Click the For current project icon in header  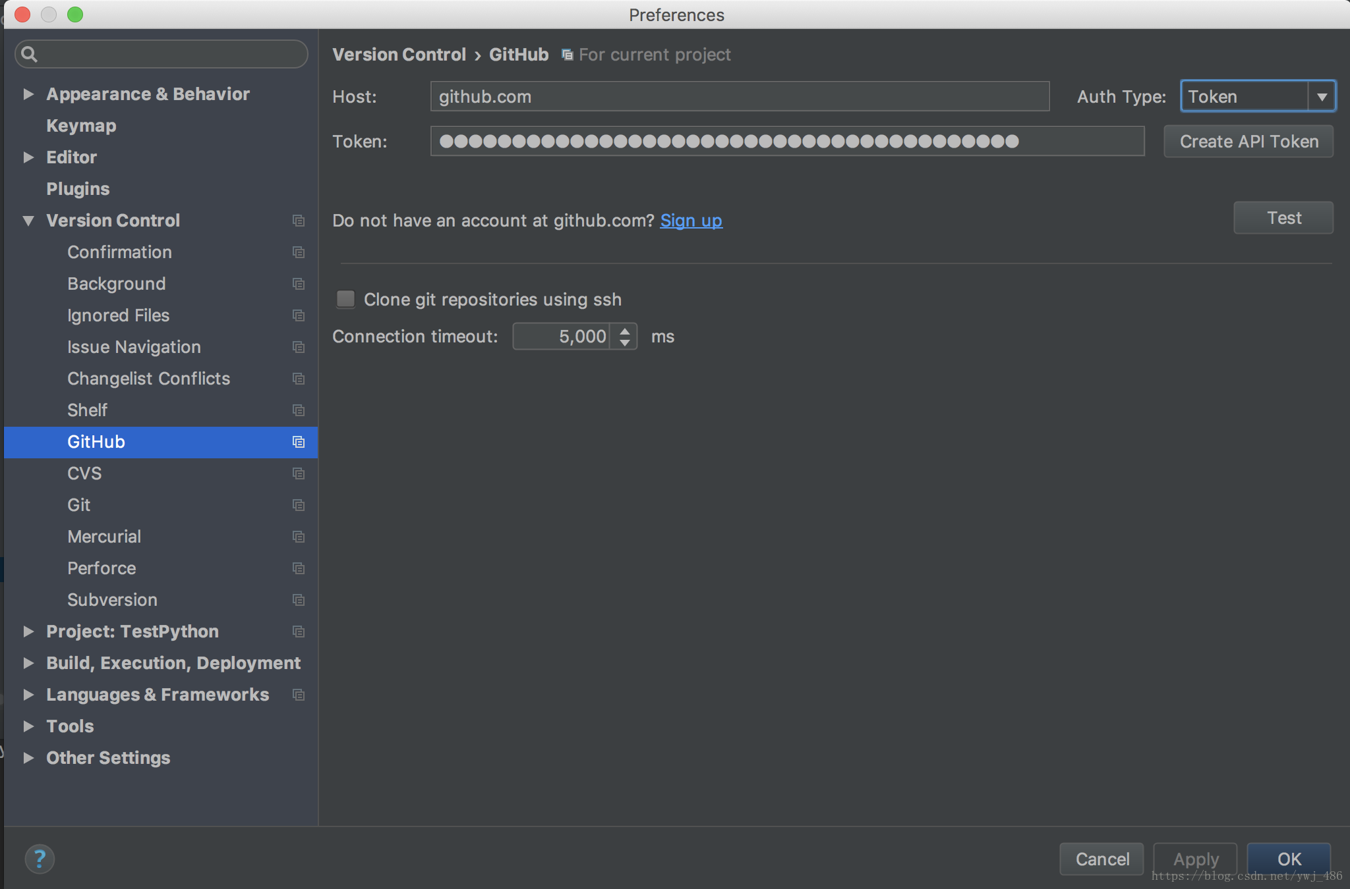pos(567,55)
